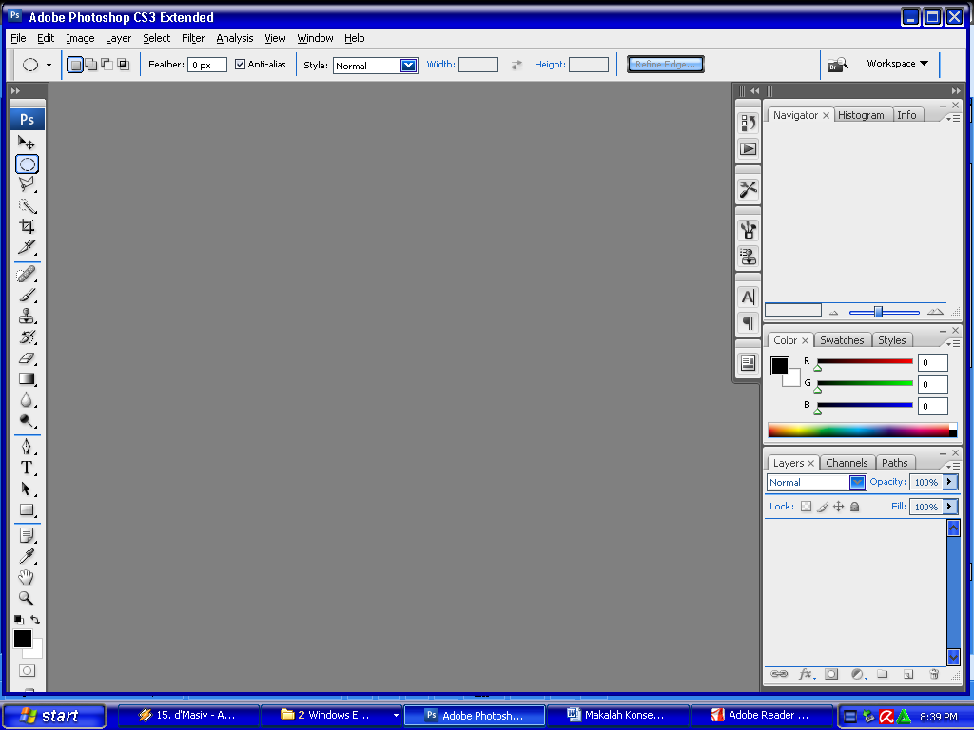
Task: Select the Type tool in toolbox
Action: 27,468
